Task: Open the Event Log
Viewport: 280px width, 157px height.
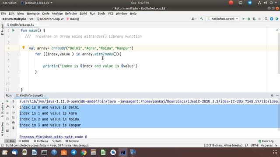Action: [266, 141]
